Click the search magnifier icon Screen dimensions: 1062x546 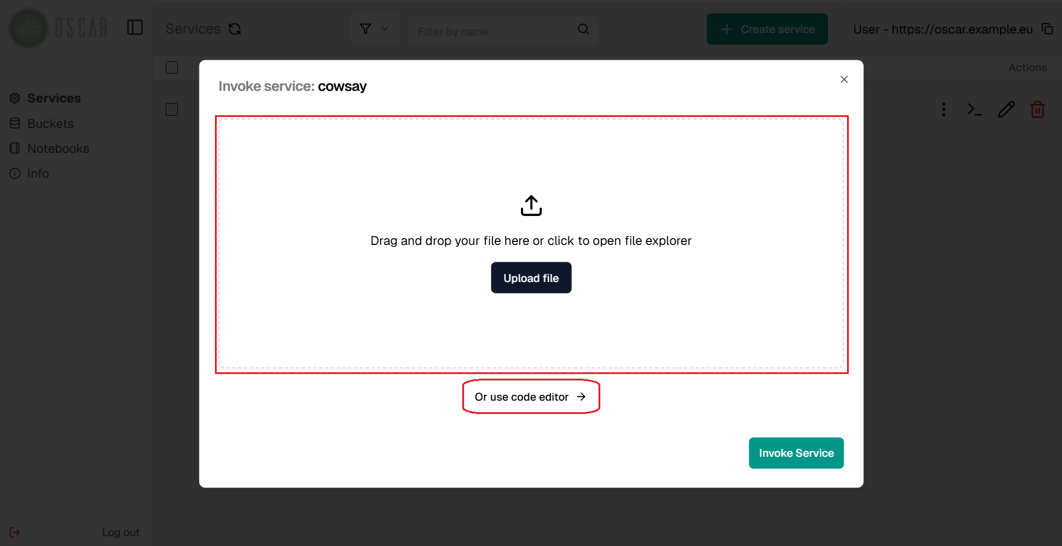pos(583,29)
